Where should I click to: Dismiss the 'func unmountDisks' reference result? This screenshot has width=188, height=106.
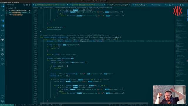[x=30, y=13]
